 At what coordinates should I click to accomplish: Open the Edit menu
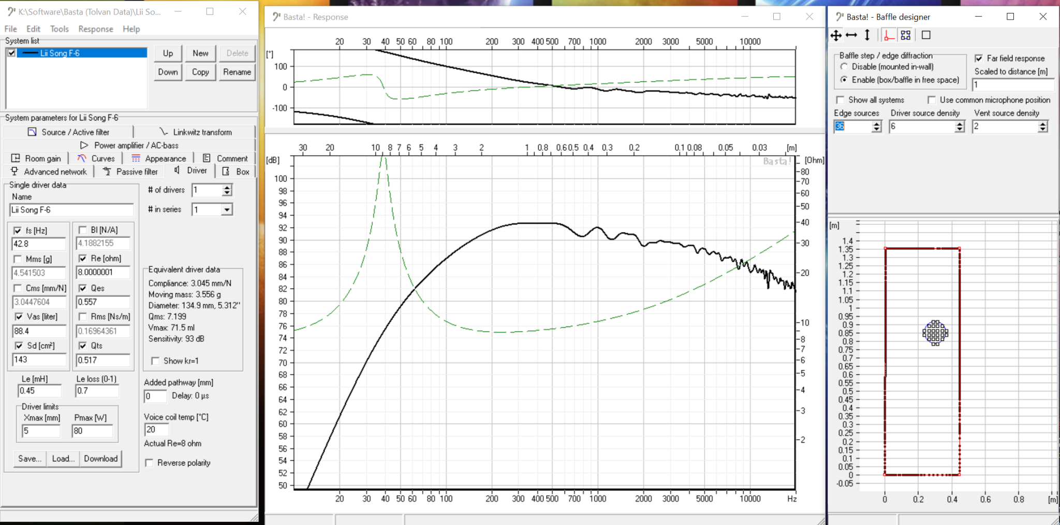(33, 29)
